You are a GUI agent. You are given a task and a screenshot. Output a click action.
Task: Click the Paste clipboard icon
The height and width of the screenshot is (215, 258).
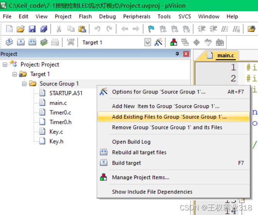click(82, 29)
